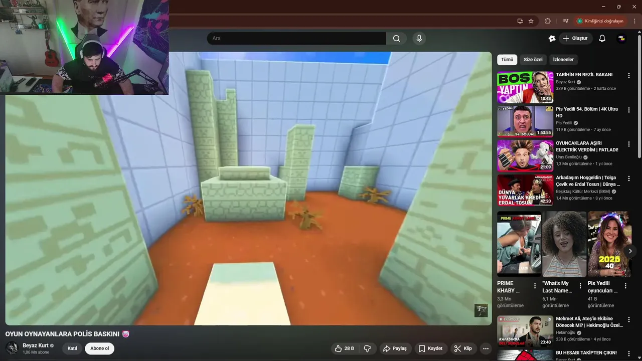Open Pis Yedili oyuncuları 2025 short thumbnail
The width and height of the screenshot is (642, 361).
pos(609,244)
